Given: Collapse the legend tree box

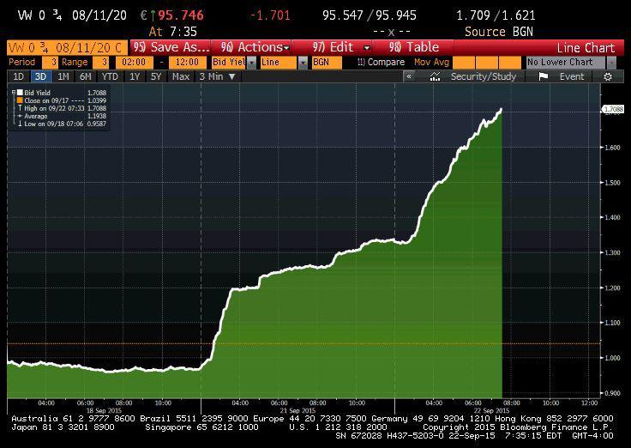Looking at the screenshot, I should (13, 93).
